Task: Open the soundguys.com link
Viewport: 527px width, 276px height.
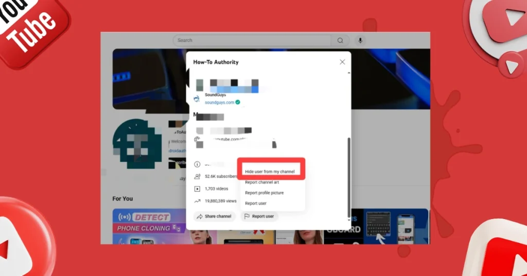Action: coord(219,103)
